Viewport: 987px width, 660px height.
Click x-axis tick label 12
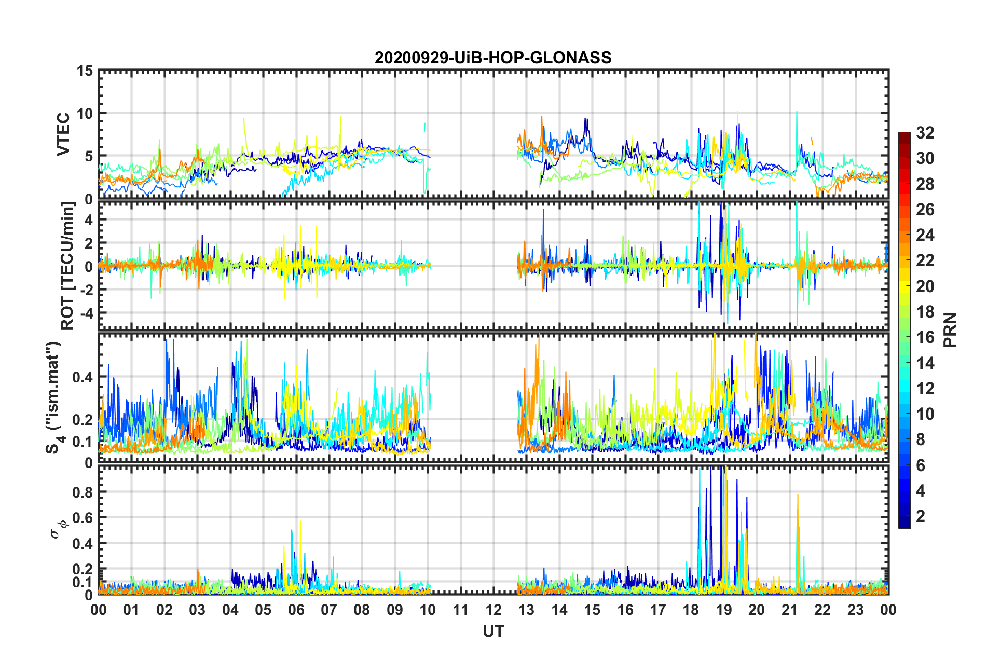tap(493, 609)
